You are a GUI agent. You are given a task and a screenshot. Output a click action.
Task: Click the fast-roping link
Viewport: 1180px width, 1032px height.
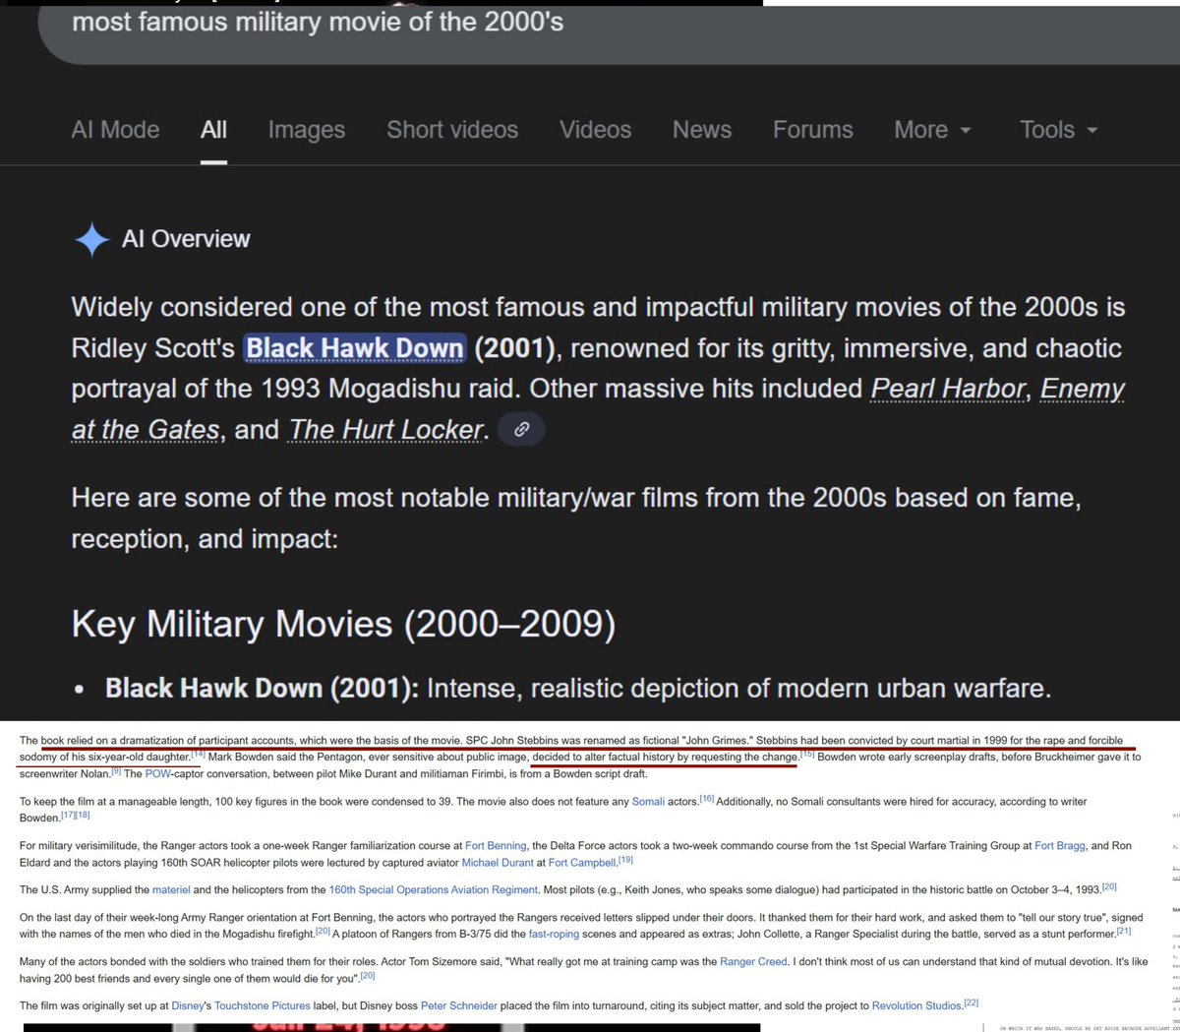pos(554,934)
